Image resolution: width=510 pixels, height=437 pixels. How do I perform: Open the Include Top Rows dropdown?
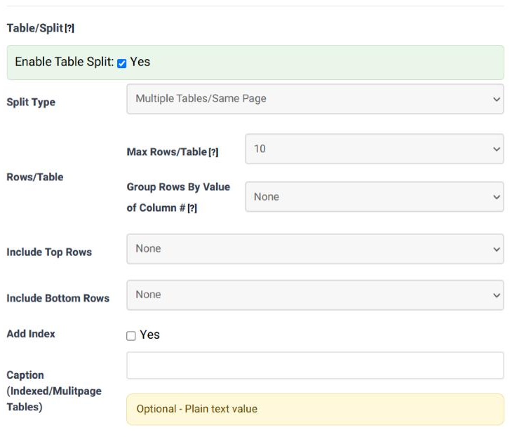coord(315,249)
